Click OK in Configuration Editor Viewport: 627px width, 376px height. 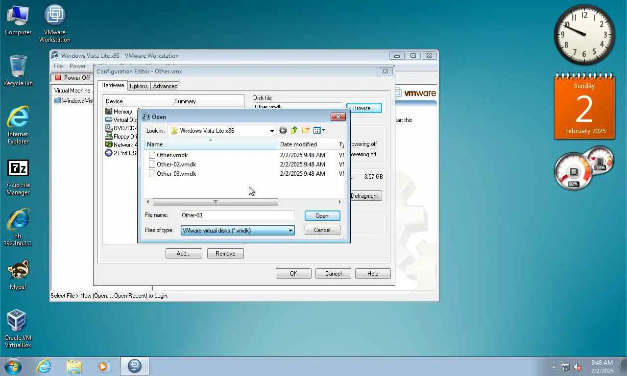pos(293,274)
